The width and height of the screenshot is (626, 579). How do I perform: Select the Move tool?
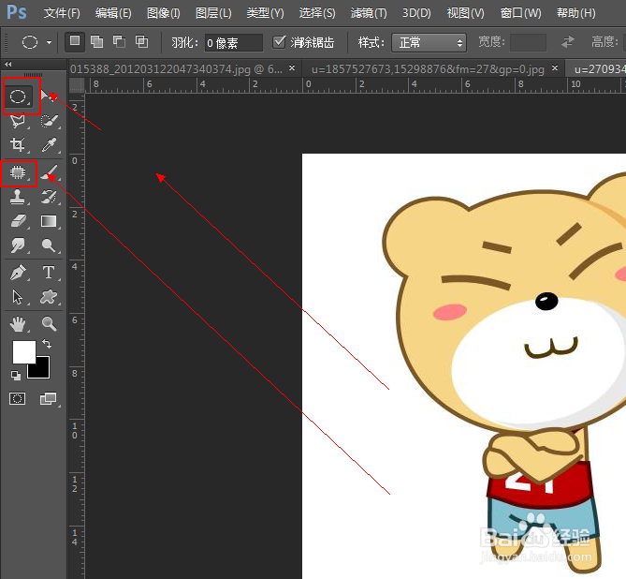49,96
